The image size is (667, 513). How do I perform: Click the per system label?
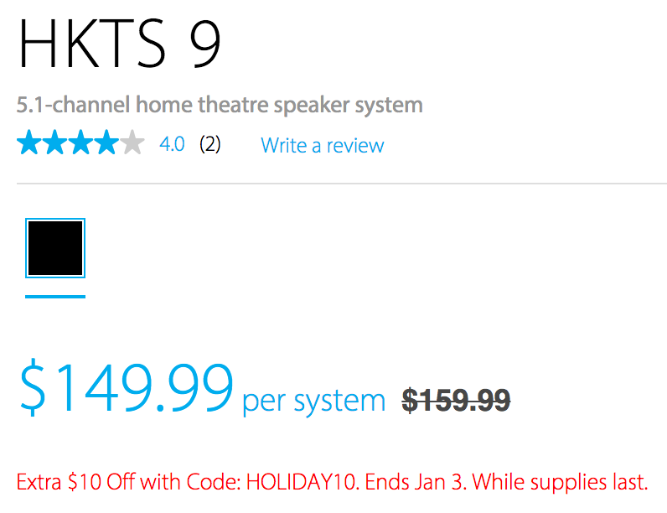pyautogui.click(x=314, y=401)
